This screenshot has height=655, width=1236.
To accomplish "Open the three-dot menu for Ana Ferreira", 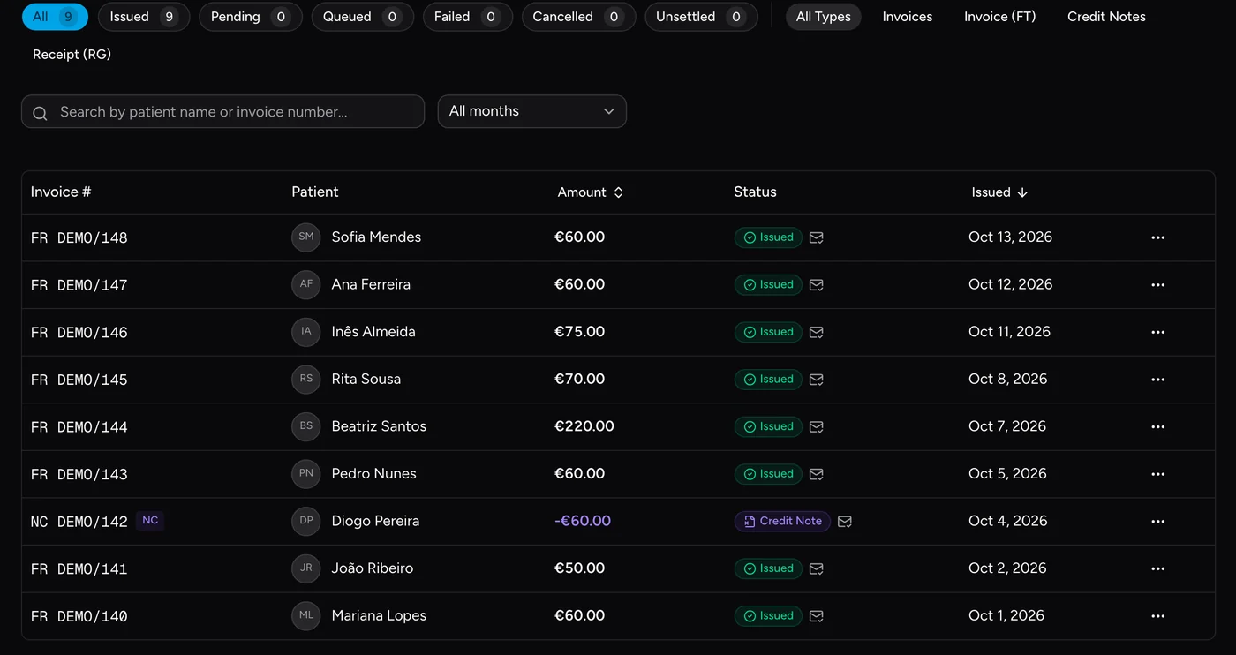I will [x=1158, y=285].
